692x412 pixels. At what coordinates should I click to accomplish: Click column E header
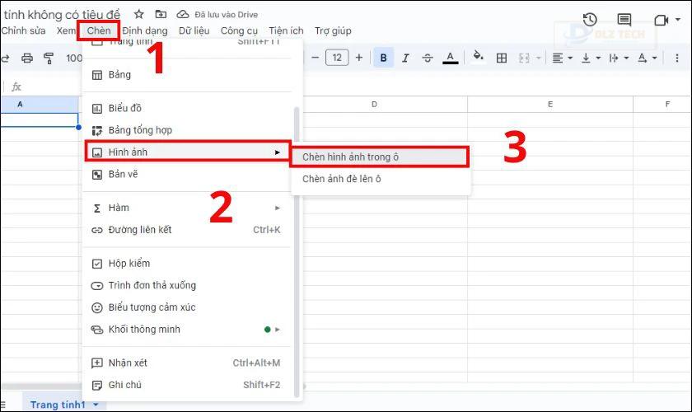pos(550,104)
